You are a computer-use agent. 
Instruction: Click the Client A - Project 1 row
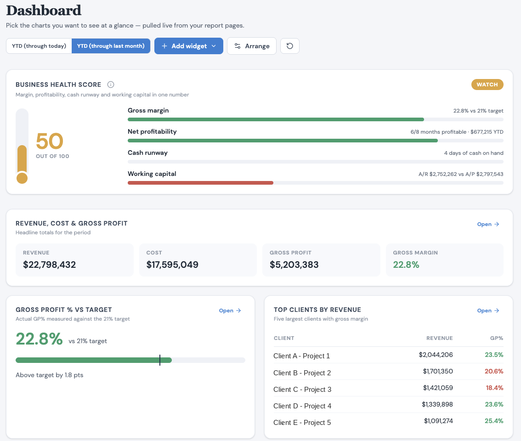click(388, 355)
